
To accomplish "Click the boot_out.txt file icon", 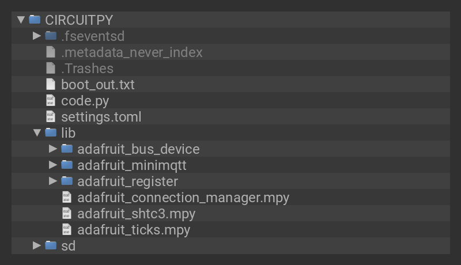I will tap(51, 85).
